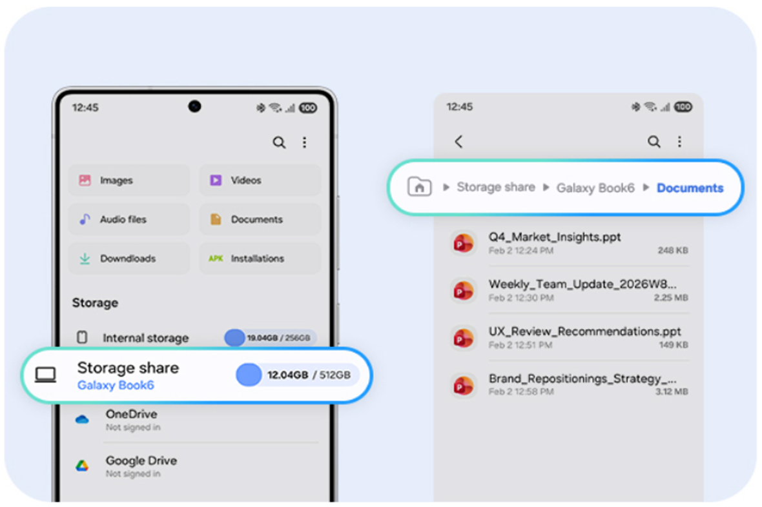762x507 pixels.
Task: Open the Videos category
Action: click(x=260, y=180)
